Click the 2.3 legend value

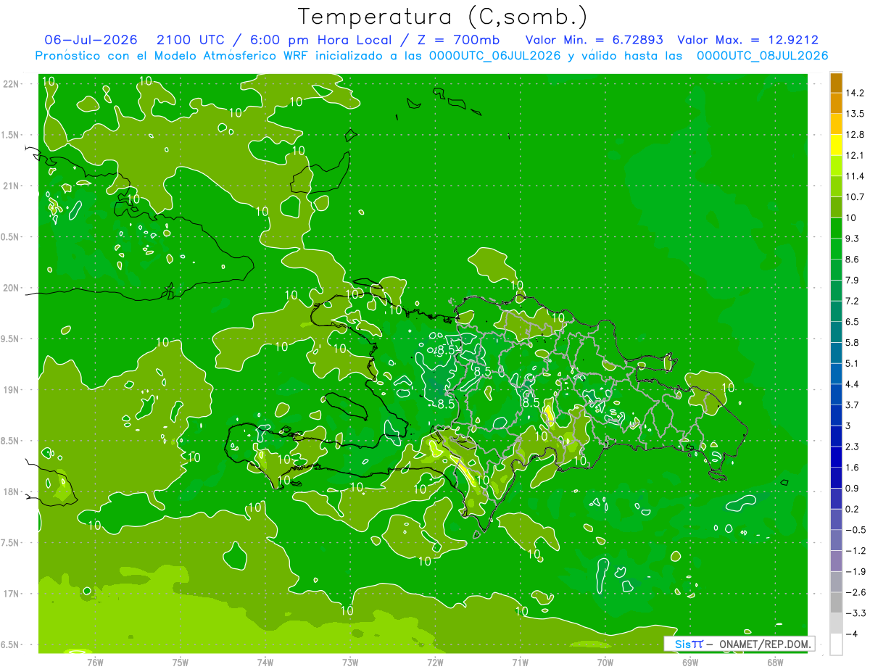[853, 447]
